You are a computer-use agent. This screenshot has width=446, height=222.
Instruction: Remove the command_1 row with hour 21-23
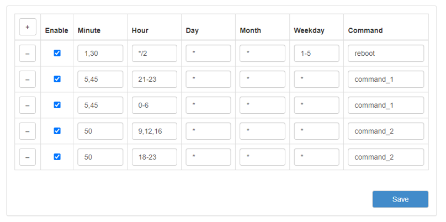click(x=27, y=79)
